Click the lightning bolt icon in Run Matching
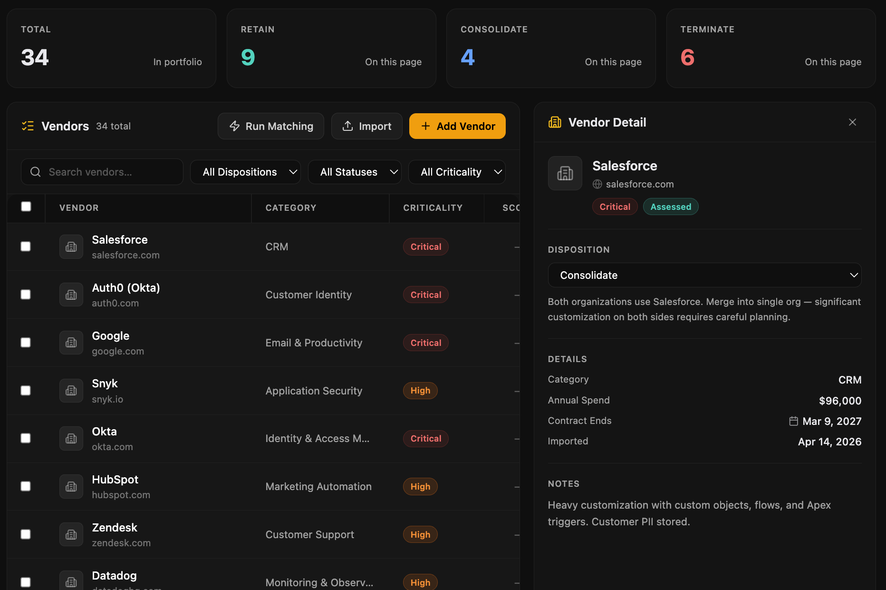Viewport: 886px width, 590px height. point(234,126)
